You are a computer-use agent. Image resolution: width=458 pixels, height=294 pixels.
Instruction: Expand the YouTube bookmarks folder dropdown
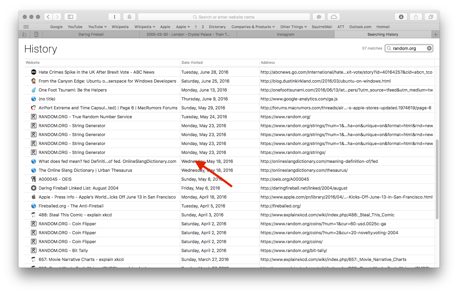coord(97,27)
